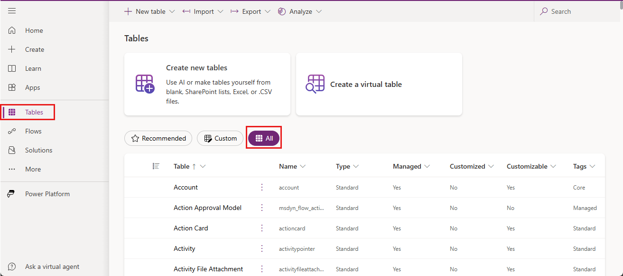Viewport: 623px width, 276px height.
Task: Click the Home icon in sidebar
Action: tap(12, 30)
